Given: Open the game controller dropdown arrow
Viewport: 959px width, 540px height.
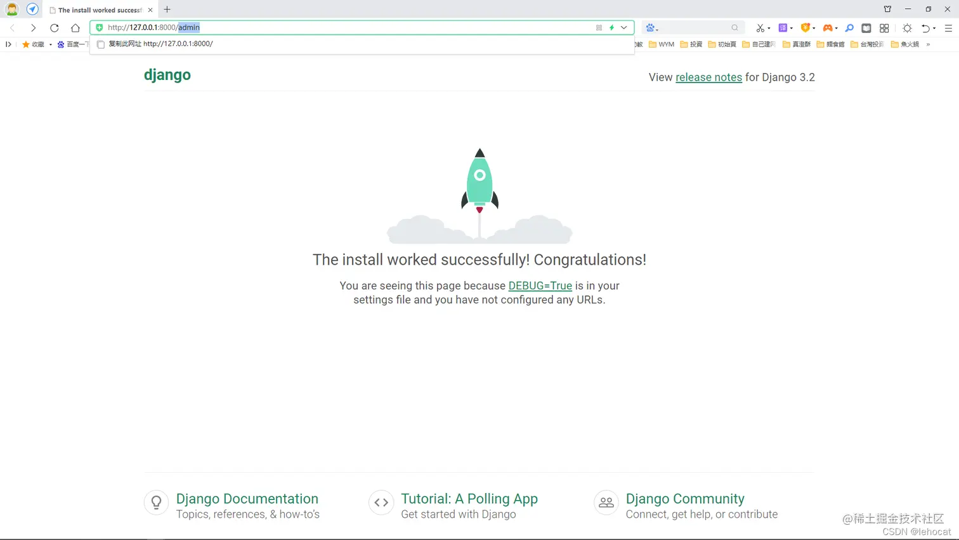Looking at the screenshot, I should [837, 29].
